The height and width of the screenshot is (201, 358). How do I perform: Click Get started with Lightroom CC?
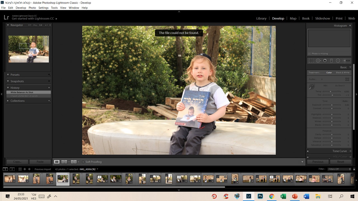33,19
